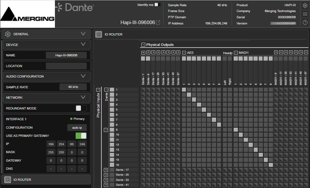Collapse the NETWORK section header
310x188 pixels.
(47, 97)
